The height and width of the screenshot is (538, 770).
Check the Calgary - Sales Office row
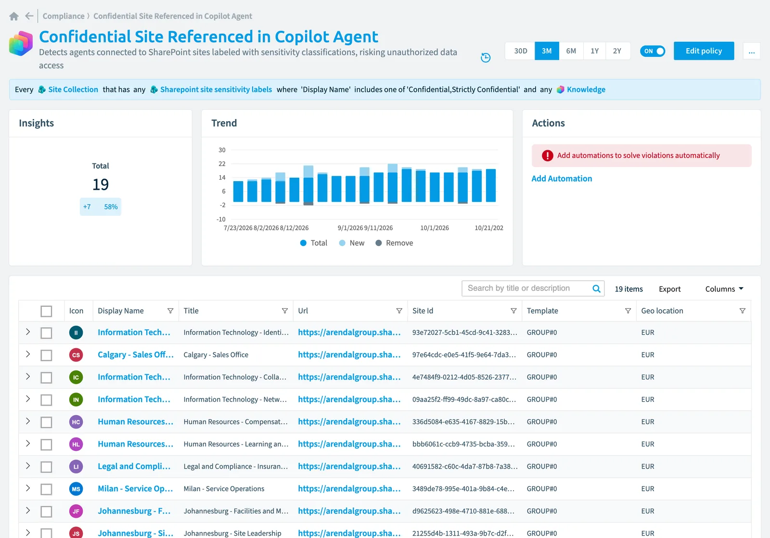(x=46, y=355)
